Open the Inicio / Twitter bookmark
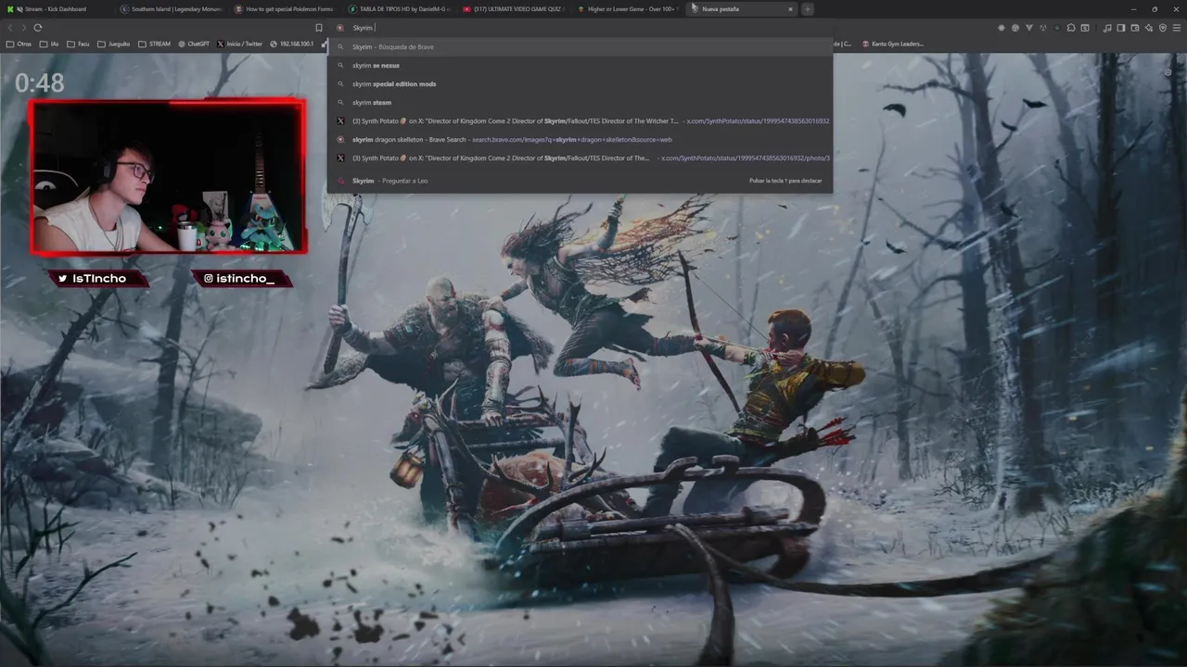Screen dimensions: 1187x667 click(x=240, y=44)
